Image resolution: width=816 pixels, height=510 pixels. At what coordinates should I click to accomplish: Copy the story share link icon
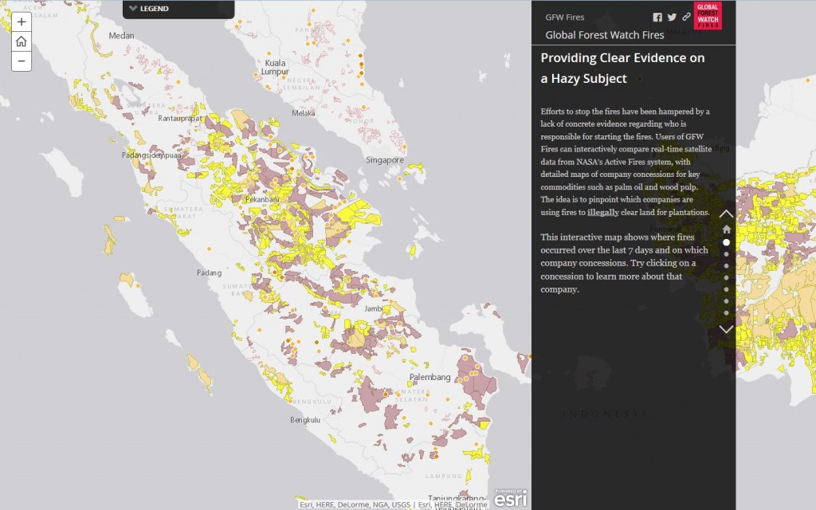(x=686, y=17)
